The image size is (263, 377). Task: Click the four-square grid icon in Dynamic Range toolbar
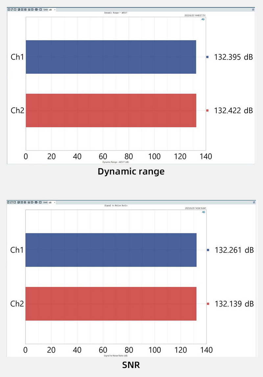(x=25, y=10)
